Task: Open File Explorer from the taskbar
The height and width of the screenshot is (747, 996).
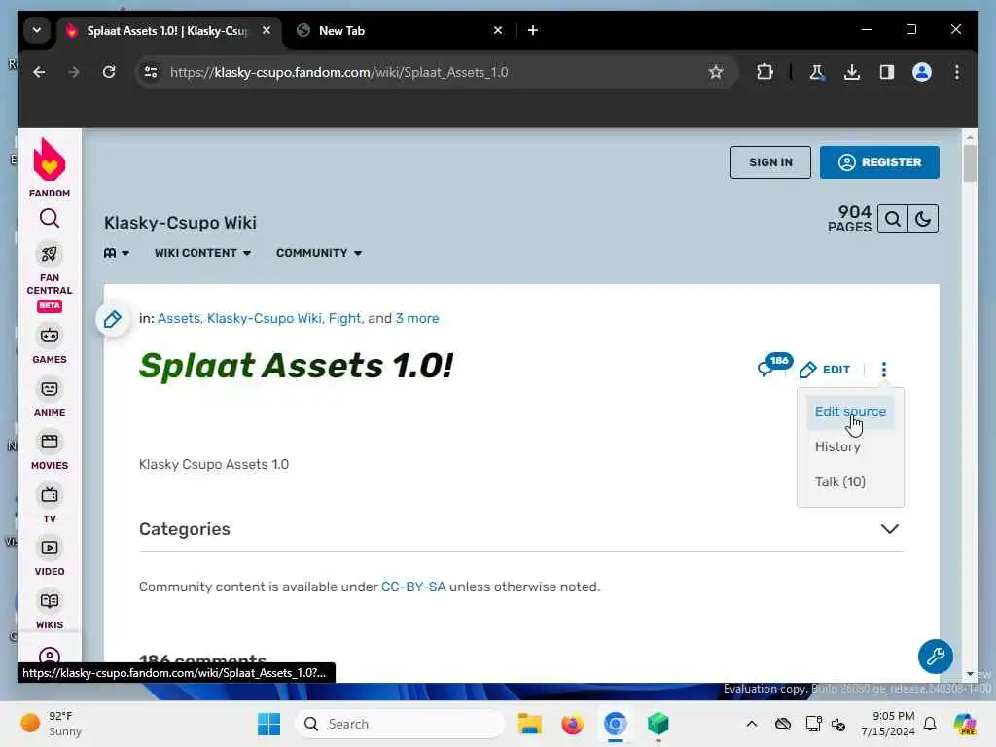Action: click(x=529, y=724)
